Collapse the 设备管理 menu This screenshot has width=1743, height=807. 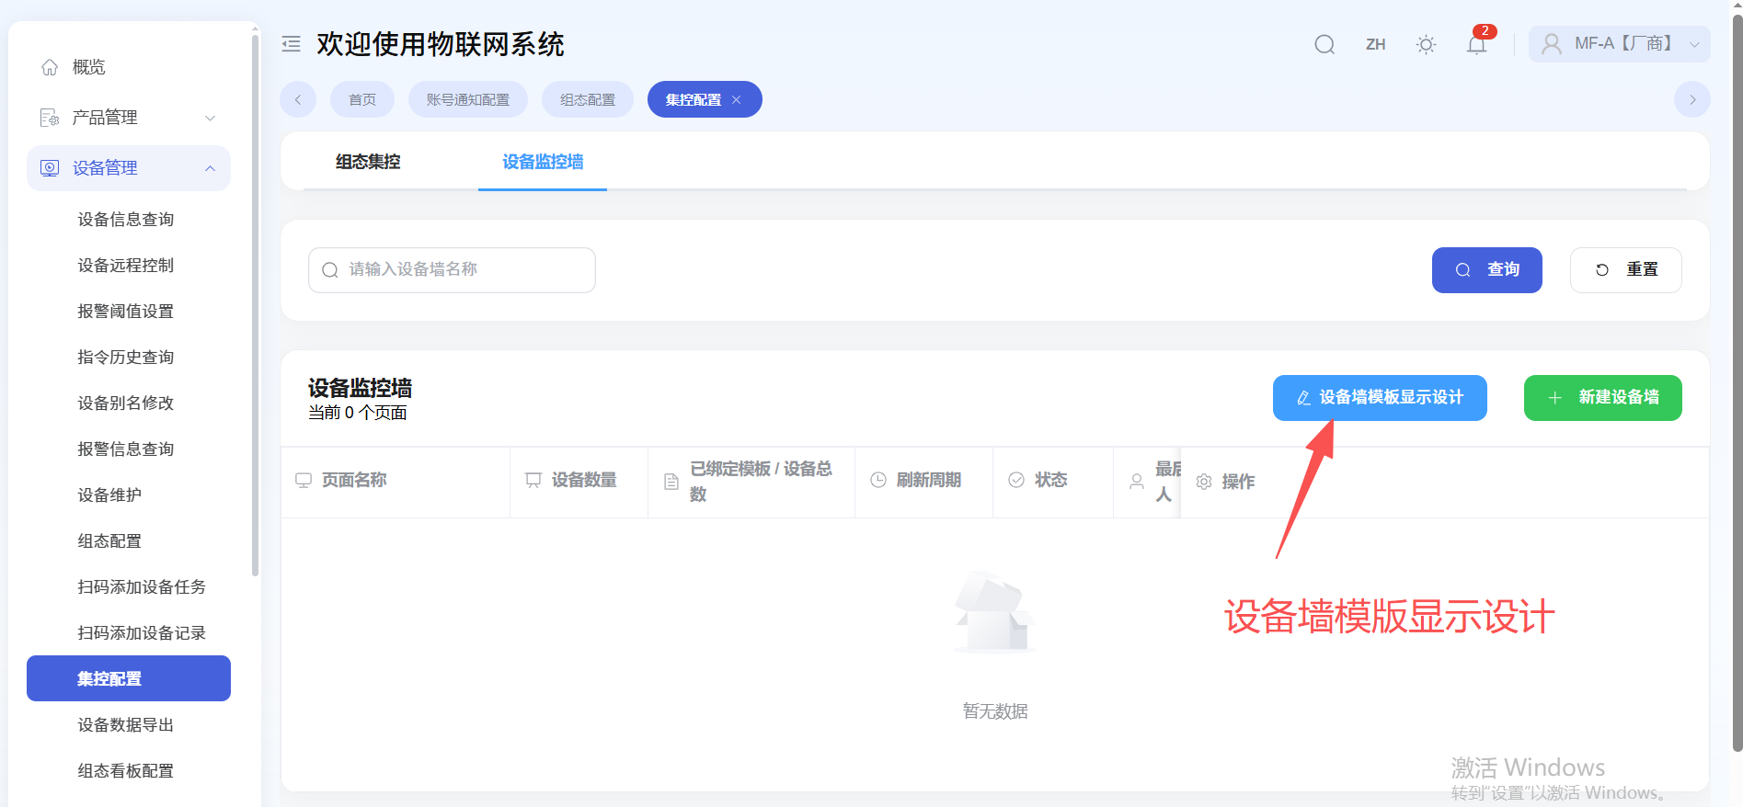pos(129,168)
